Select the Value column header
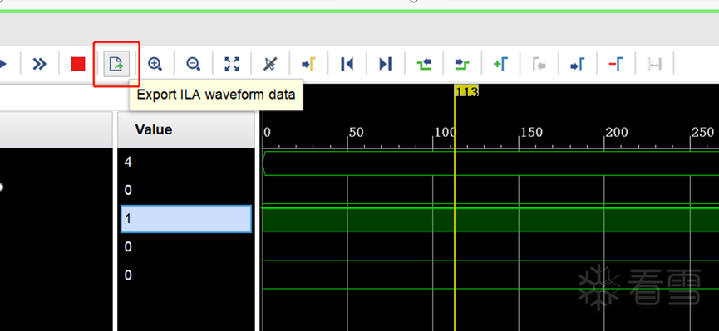 [185, 129]
